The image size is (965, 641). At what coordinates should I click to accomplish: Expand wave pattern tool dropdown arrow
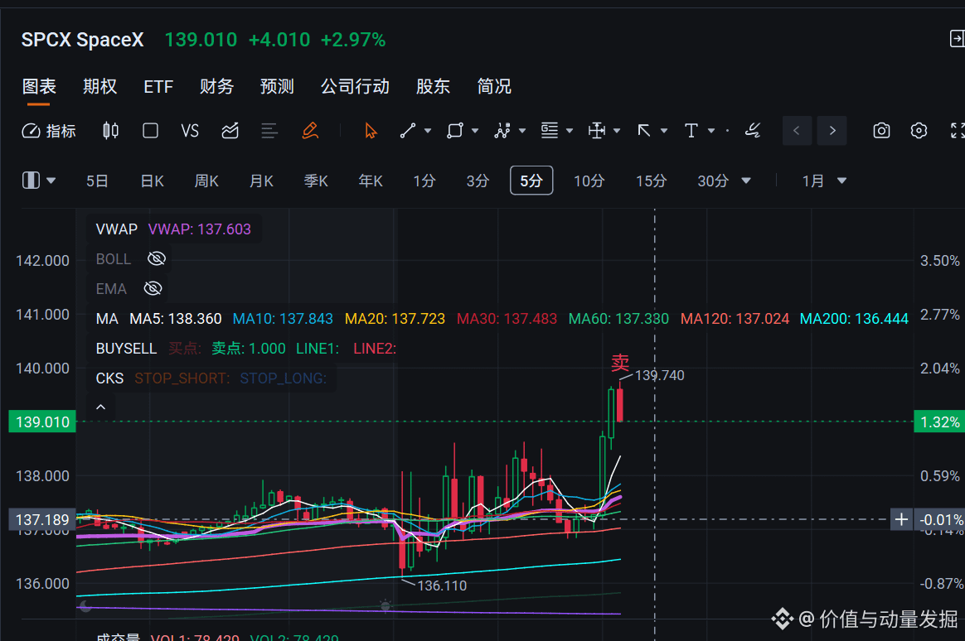tap(522, 131)
